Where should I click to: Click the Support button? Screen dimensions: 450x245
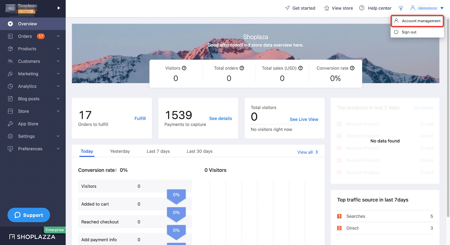point(29,215)
